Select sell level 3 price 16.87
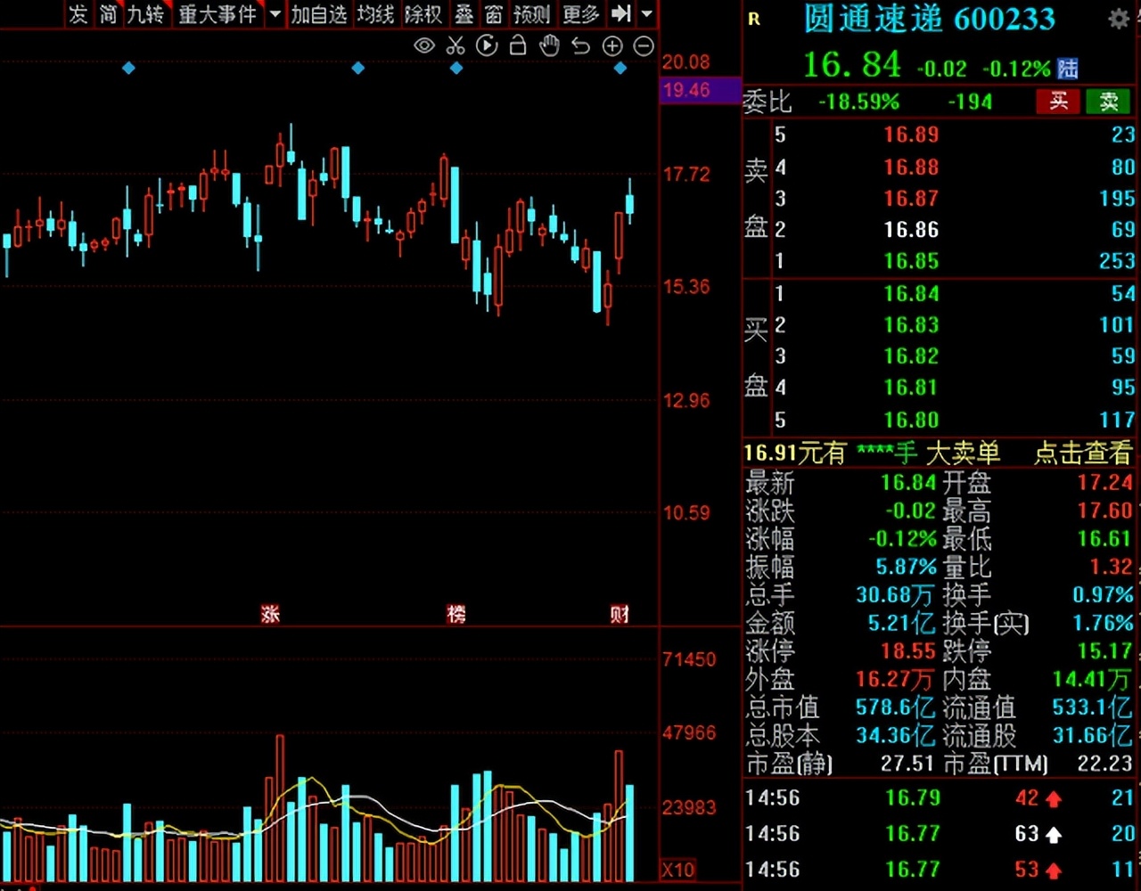Viewport: 1141px width, 891px height. (911, 198)
